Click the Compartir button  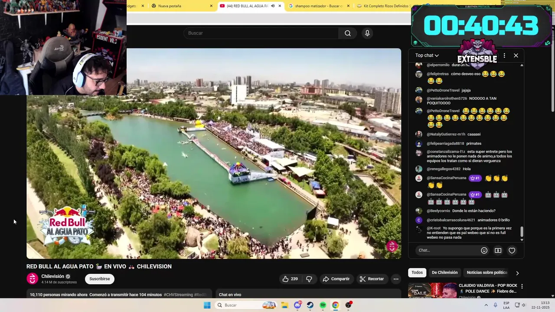pyautogui.click(x=336, y=279)
